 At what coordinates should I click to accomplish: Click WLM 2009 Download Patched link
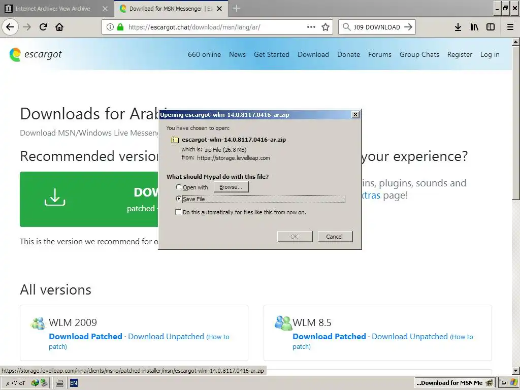(85, 336)
